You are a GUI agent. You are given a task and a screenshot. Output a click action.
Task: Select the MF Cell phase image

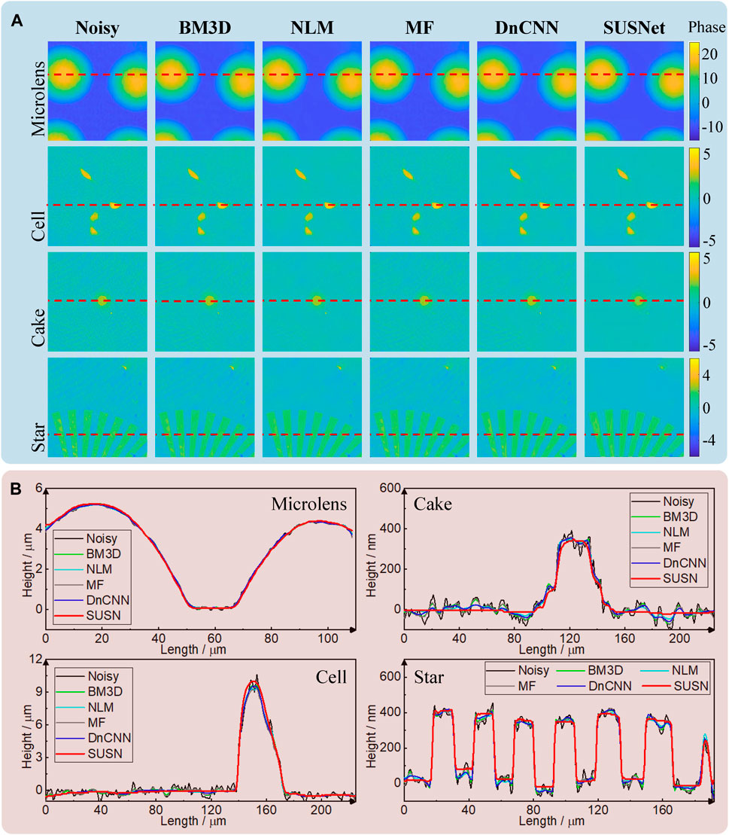[419, 197]
